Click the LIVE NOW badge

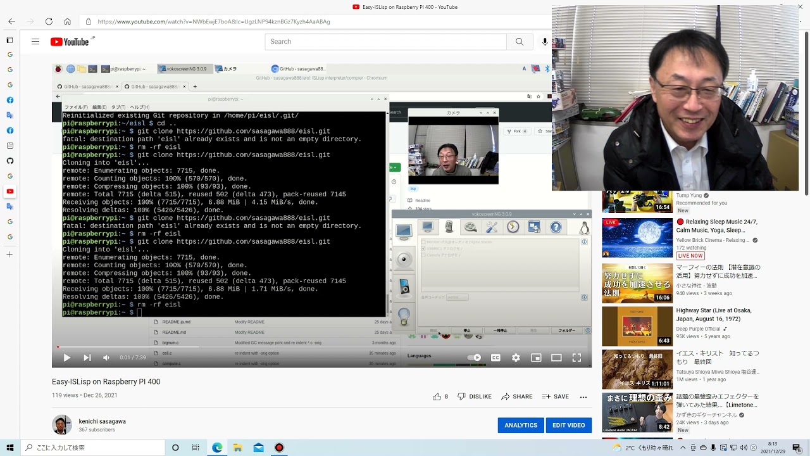coord(690,256)
